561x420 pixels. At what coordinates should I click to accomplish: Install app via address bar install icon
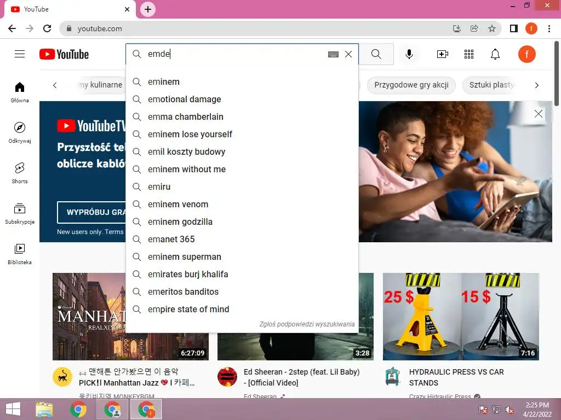457,28
